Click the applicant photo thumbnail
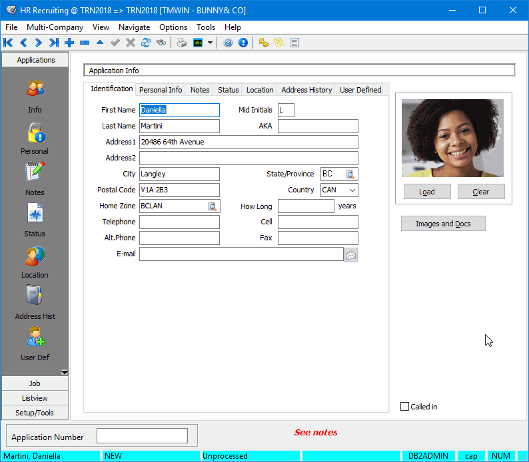This screenshot has width=529, height=462. point(453,138)
